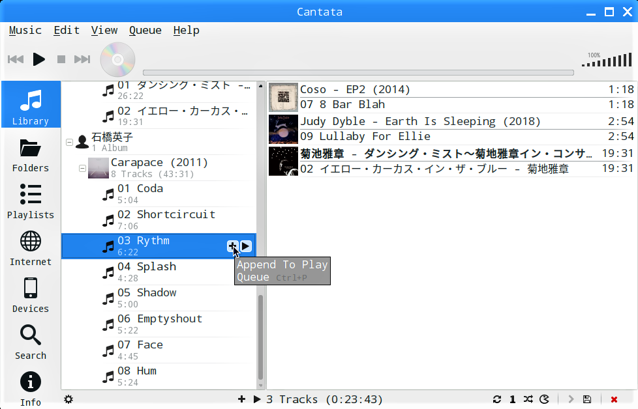
Task: Select track 05 Shadow
Action: pos(159,298)
